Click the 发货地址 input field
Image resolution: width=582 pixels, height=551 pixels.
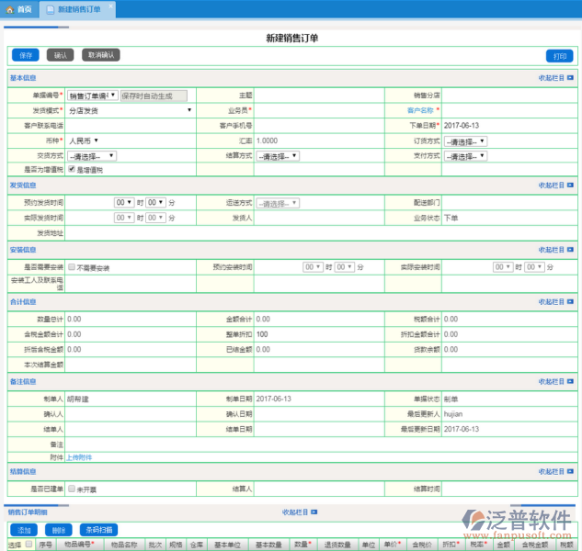(321, 233)
